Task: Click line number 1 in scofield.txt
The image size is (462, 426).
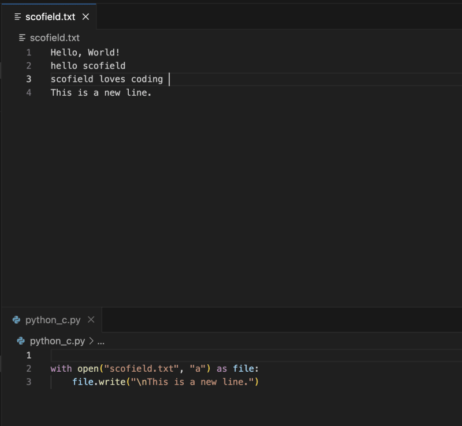Action: (28, 53)
